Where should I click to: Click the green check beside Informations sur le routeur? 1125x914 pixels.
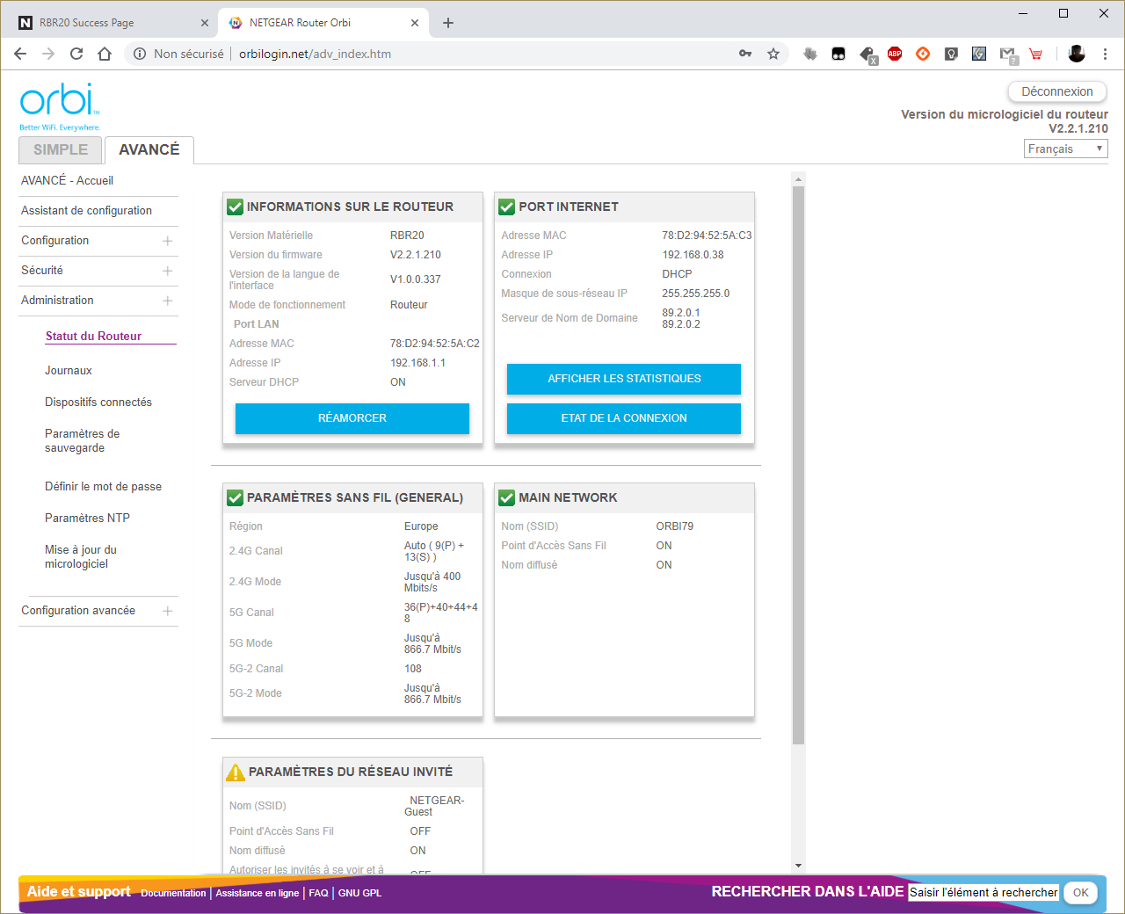point(236,207)
